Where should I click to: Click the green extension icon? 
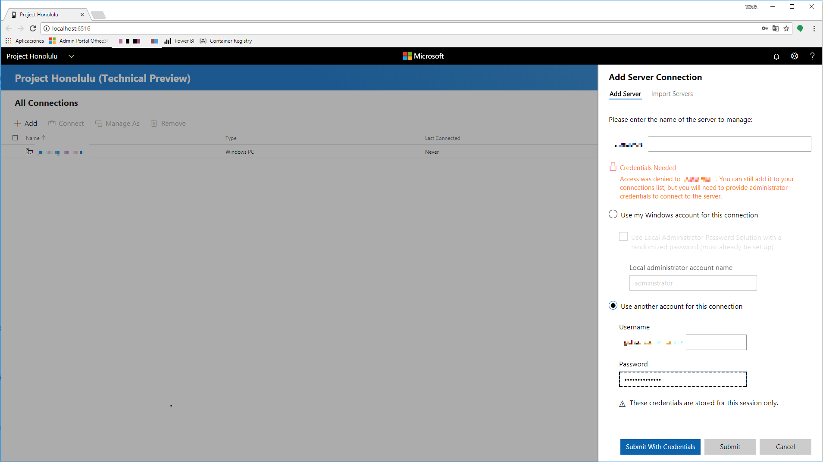(x=800, y=28)
